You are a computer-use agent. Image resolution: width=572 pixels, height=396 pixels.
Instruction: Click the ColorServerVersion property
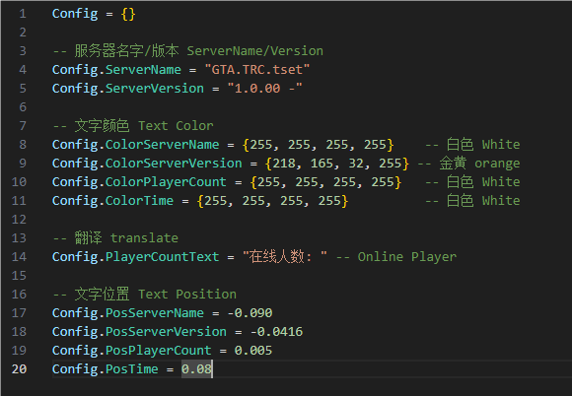(x=174, y=163)
